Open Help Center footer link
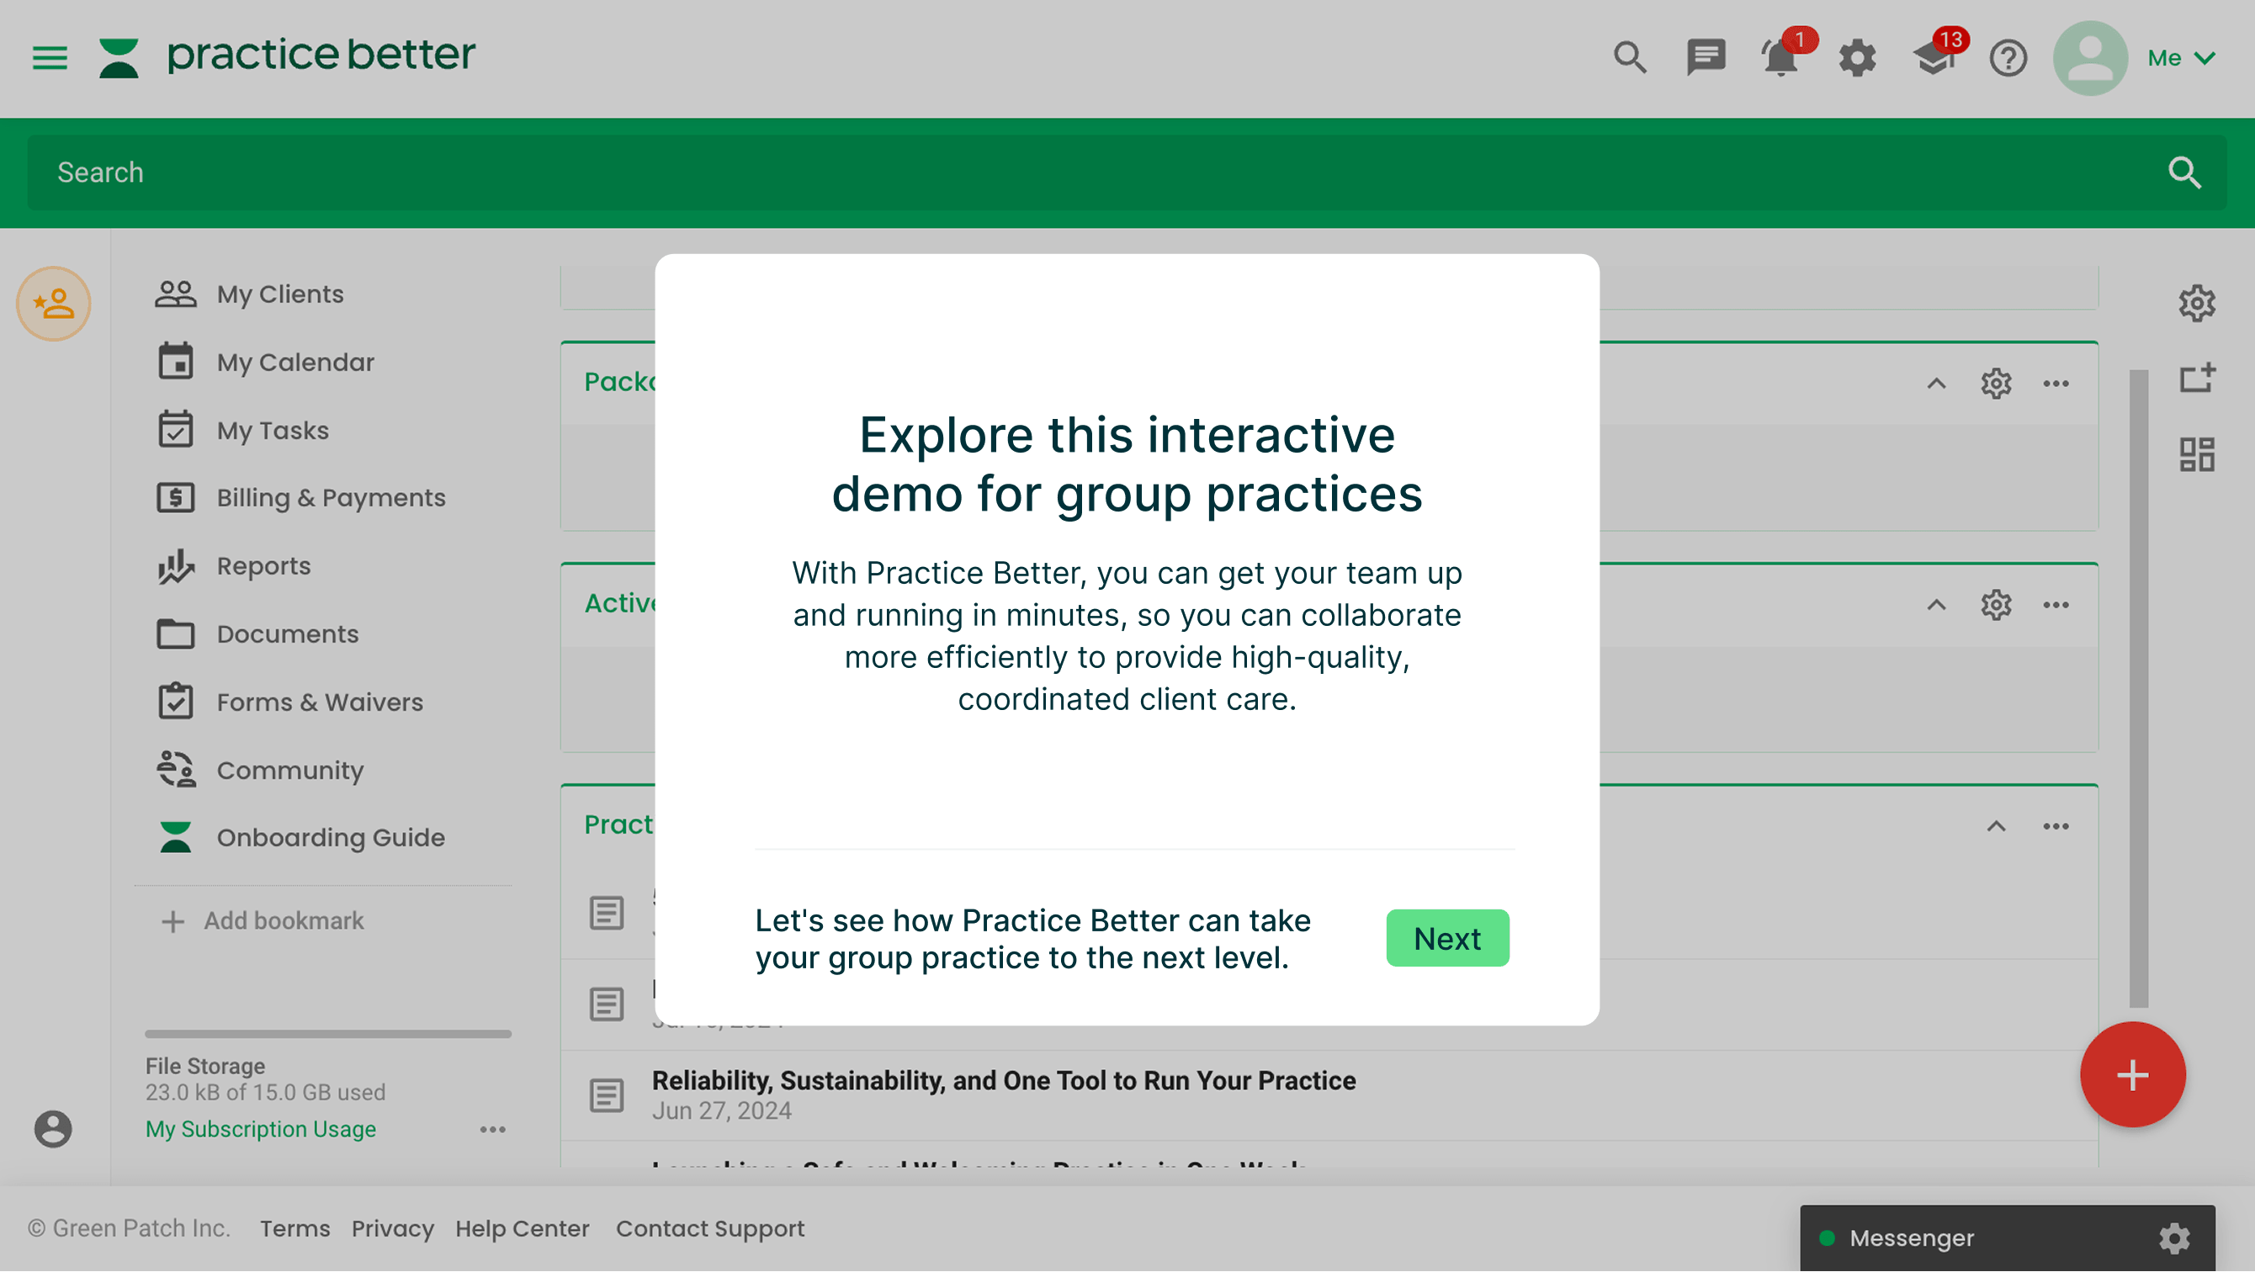This screenshot has width=2255, height=1272. (522, 1228)
